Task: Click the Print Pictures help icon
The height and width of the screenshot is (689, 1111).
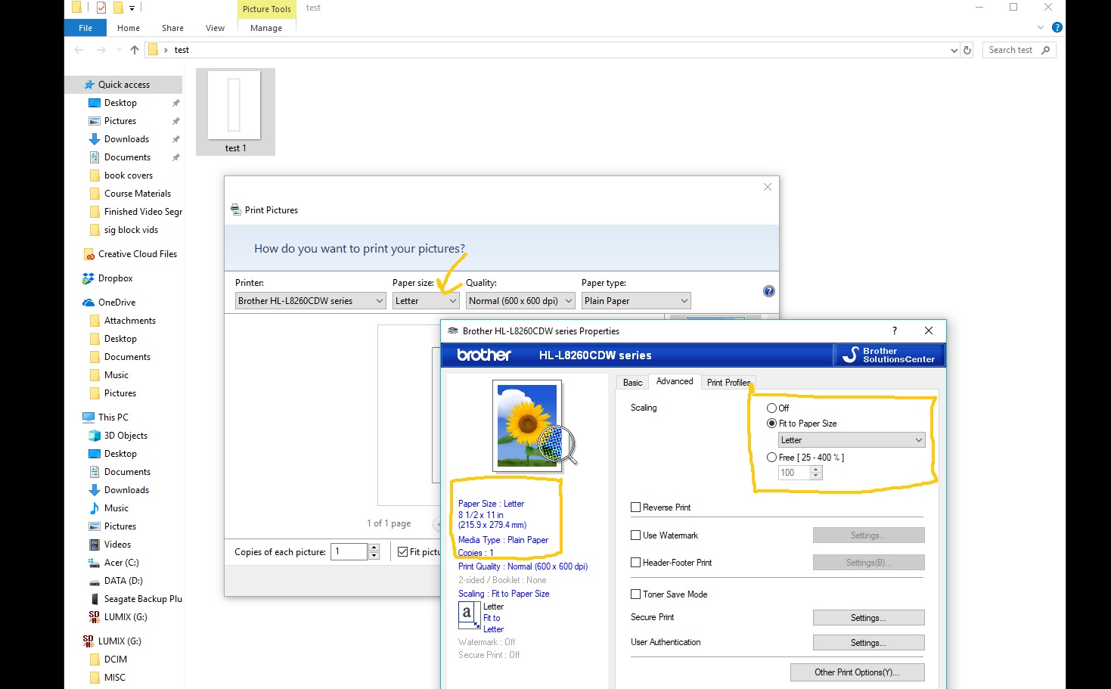Action: point(768,291)
